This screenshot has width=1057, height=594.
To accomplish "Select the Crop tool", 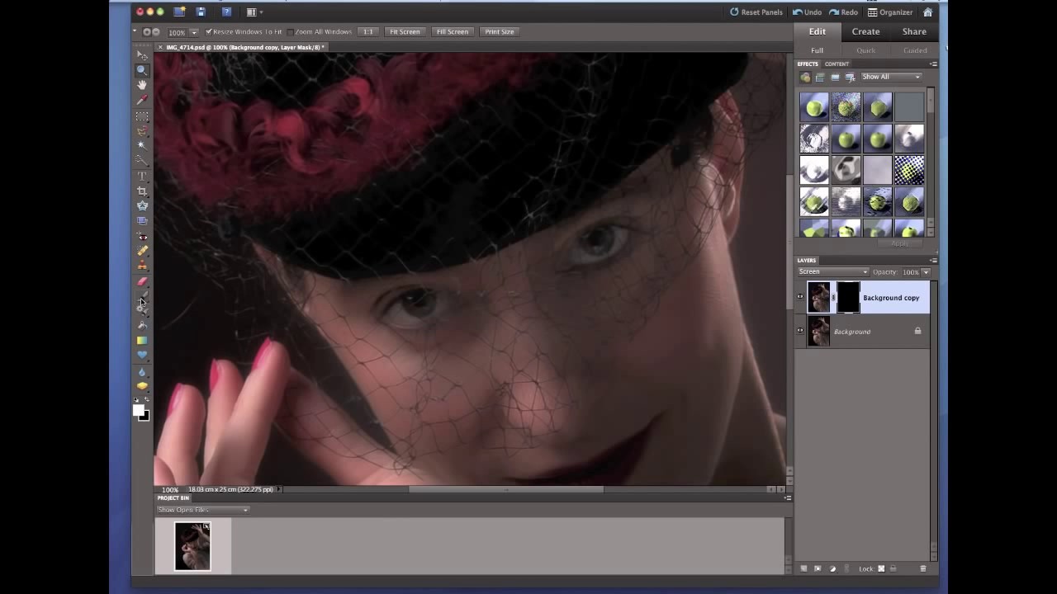I will coord(142,191).
